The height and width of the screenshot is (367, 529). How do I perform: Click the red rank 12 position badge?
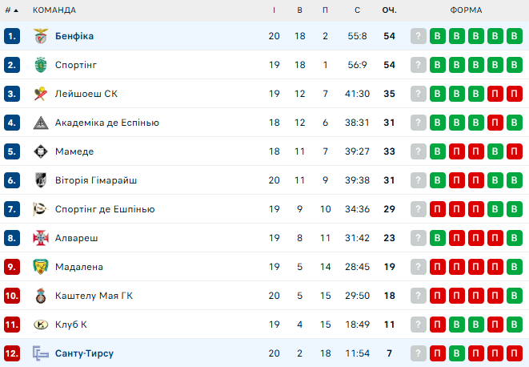[x=12, y=353]
